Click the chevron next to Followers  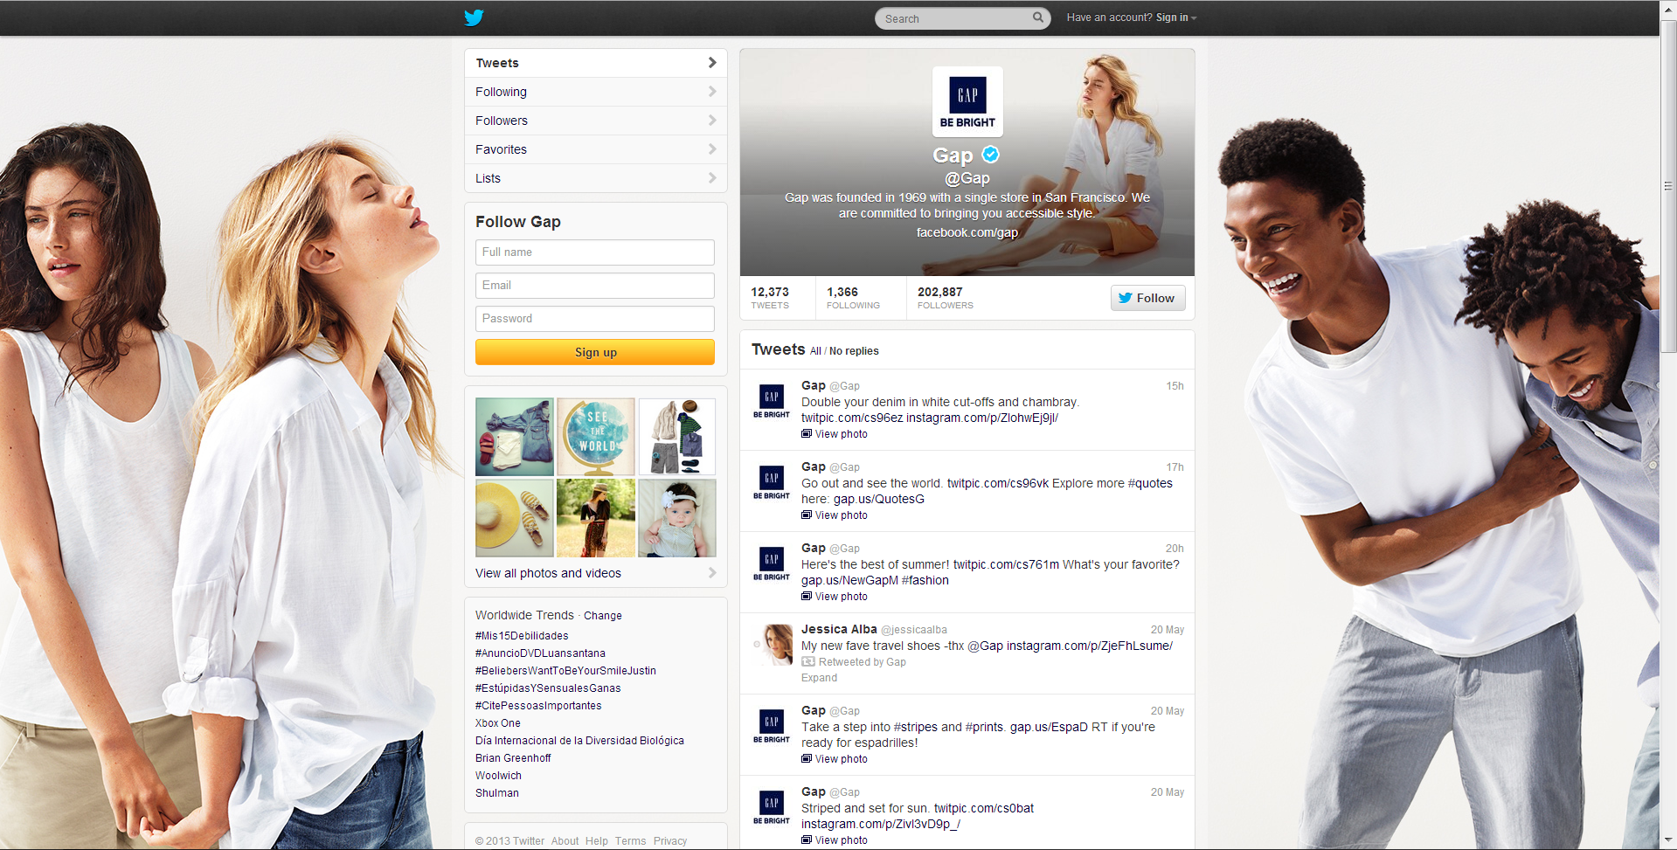click(712, 121)
